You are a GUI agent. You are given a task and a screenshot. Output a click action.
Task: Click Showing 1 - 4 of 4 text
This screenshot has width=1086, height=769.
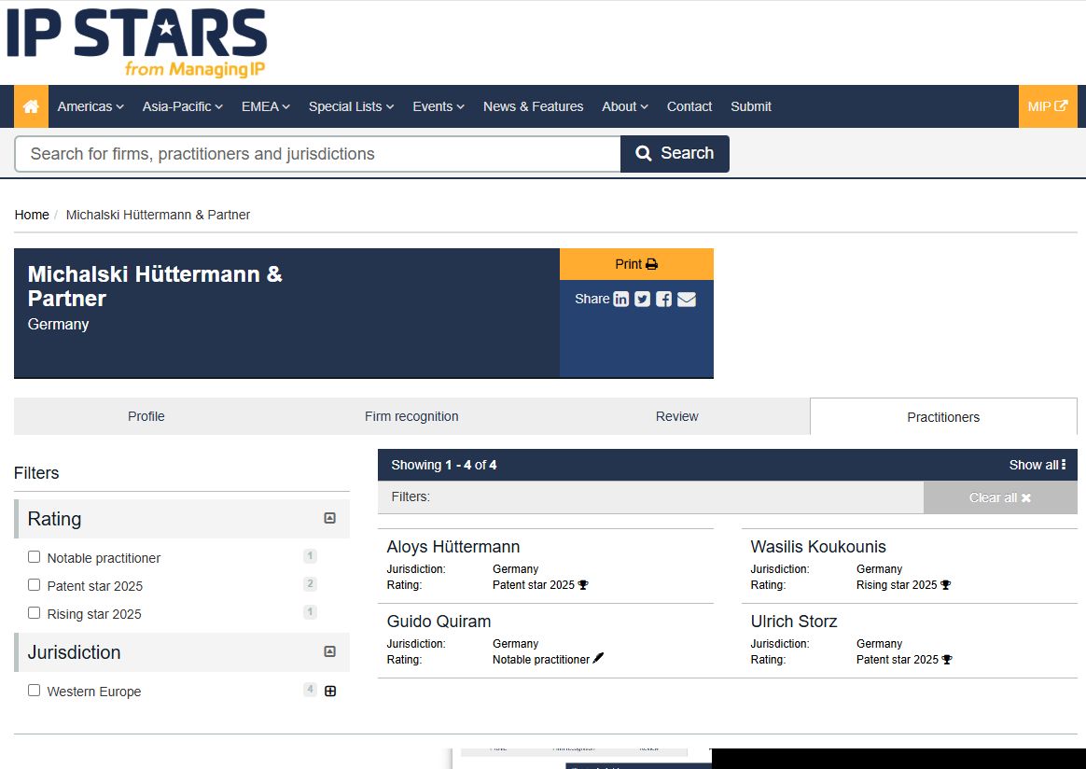point(444,465)
